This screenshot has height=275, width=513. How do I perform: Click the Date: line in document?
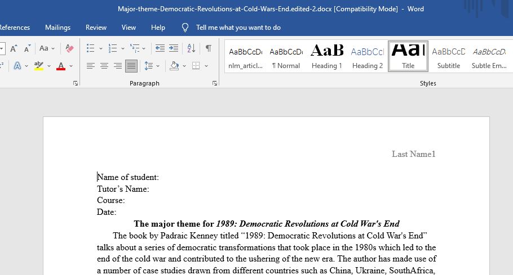[107, 212]
